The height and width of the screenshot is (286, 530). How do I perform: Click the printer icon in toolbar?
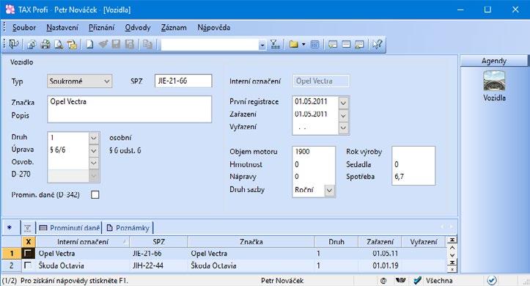[x=45, y=44]
